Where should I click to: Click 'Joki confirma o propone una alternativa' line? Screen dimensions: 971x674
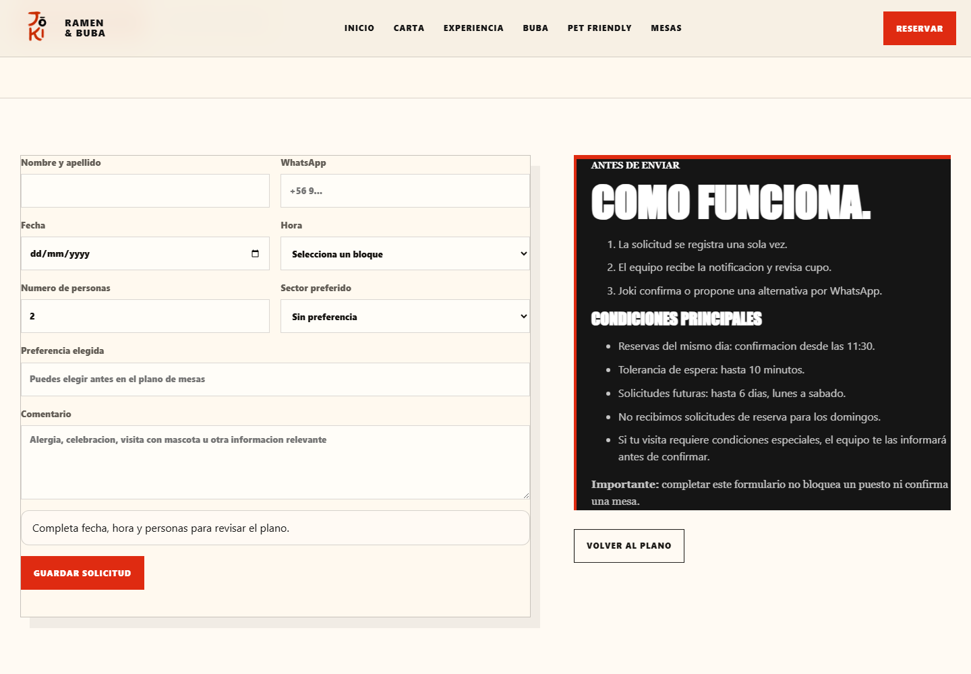click(750, 291)
